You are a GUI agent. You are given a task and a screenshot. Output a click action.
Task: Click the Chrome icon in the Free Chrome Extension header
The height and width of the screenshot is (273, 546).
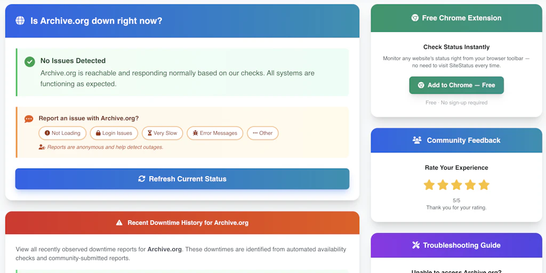415,18
